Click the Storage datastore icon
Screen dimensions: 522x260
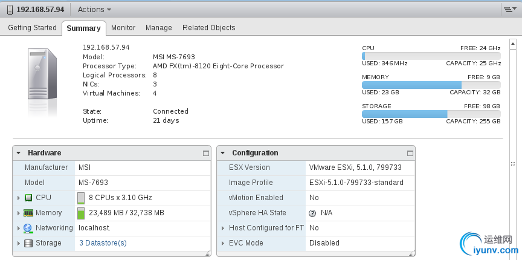[x=28, y=243]
